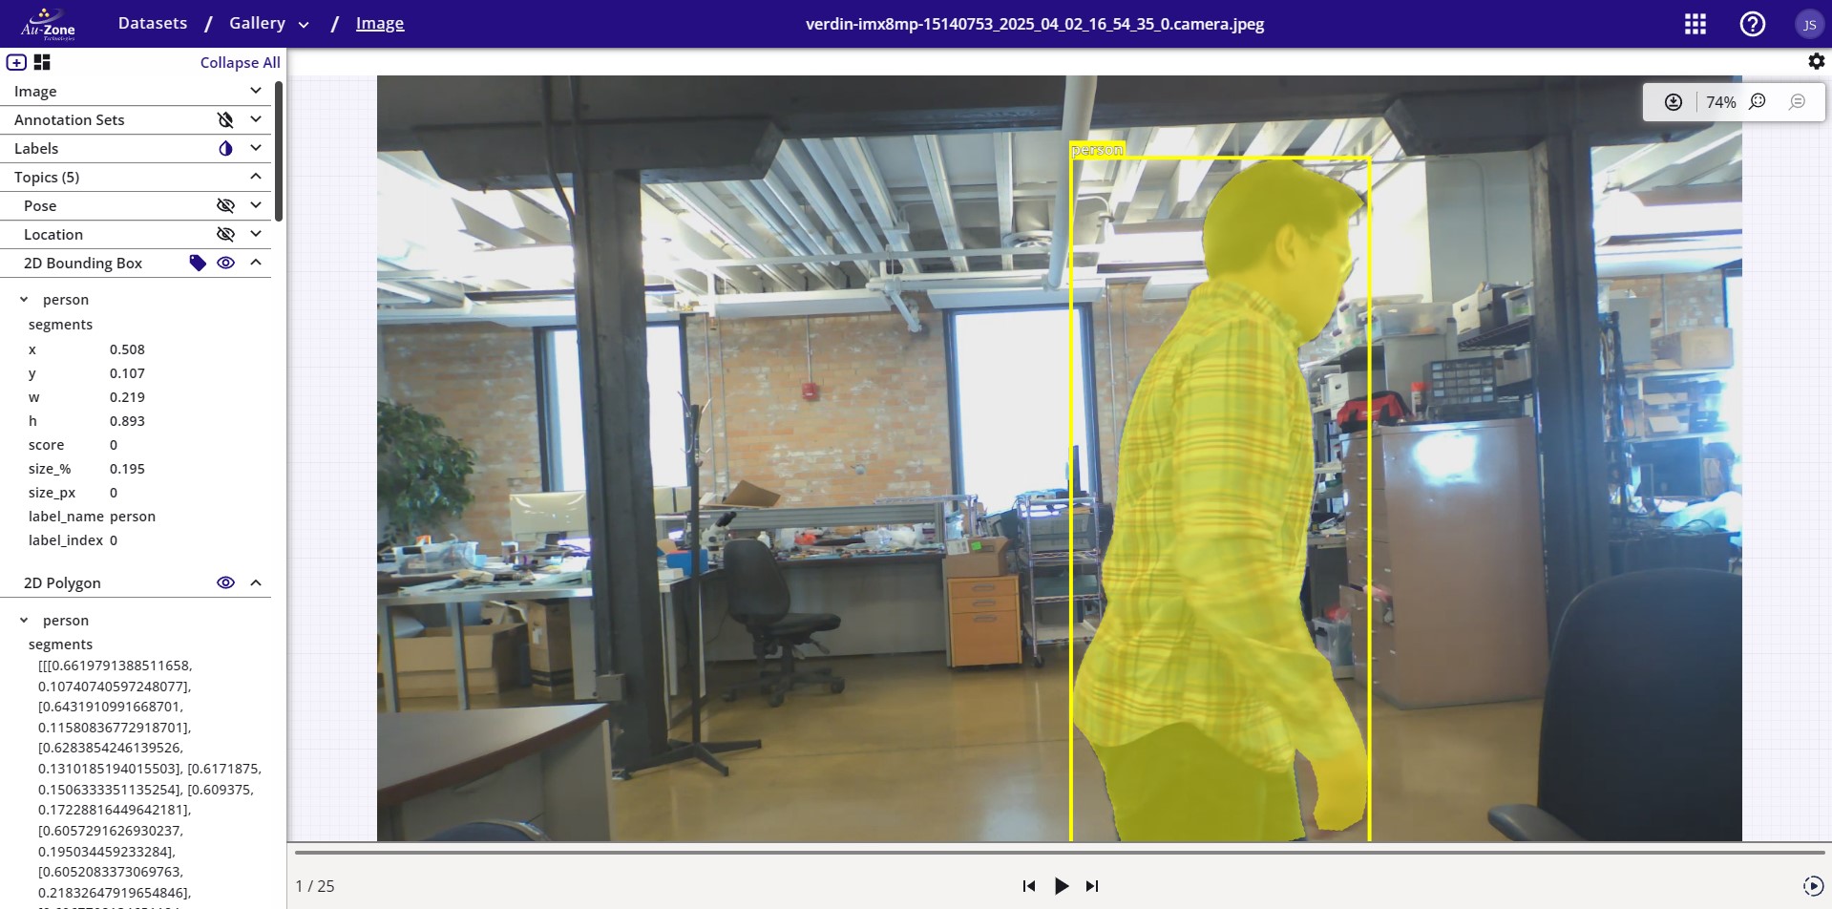Click the w value 0.219
The height and width of the screenshot is (909, 1832).
click(127, 397)
